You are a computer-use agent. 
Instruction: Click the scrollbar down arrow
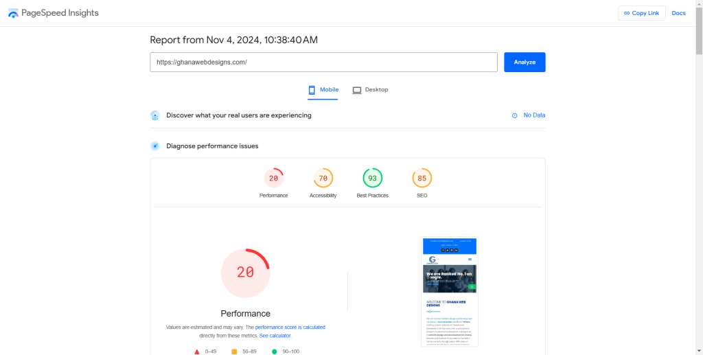click(x=699, y=351)
